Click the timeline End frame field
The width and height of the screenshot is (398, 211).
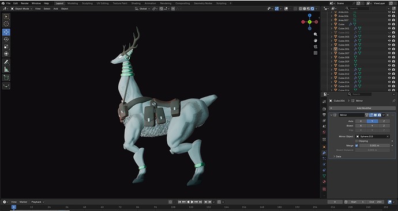376,202
